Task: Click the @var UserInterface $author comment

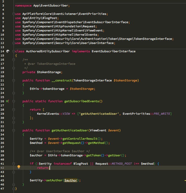Action: 60,151
